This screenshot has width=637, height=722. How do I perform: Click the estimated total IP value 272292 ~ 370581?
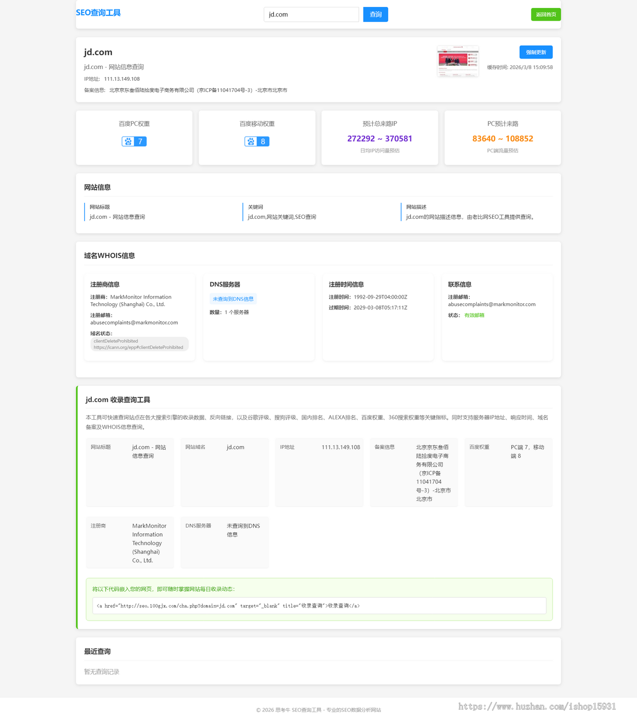click(x=380, y=139)
